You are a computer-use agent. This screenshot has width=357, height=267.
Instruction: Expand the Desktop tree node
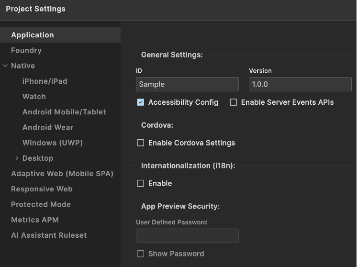click(17, 158)
